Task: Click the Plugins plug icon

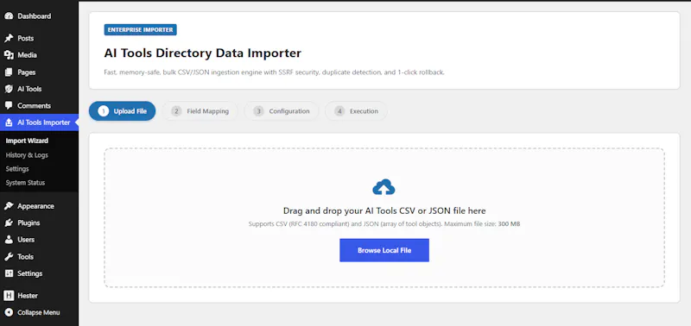Action: tap(9, 223)
